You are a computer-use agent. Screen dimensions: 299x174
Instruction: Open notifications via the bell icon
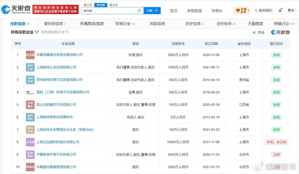point(280,11)
